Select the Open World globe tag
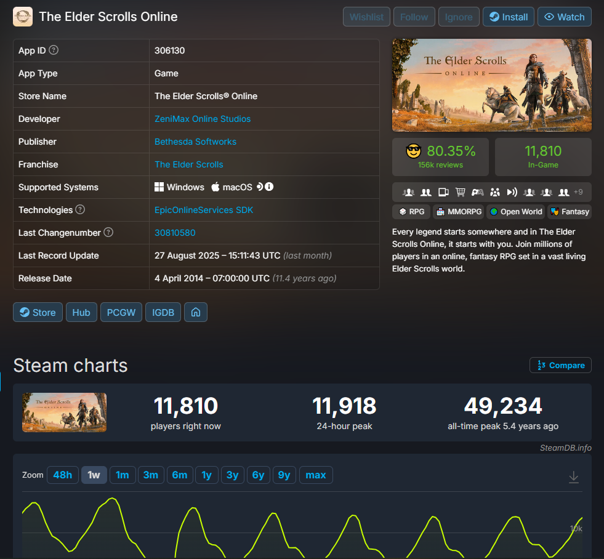The height and width of the screenshot is (559, 604). (515, 212)
